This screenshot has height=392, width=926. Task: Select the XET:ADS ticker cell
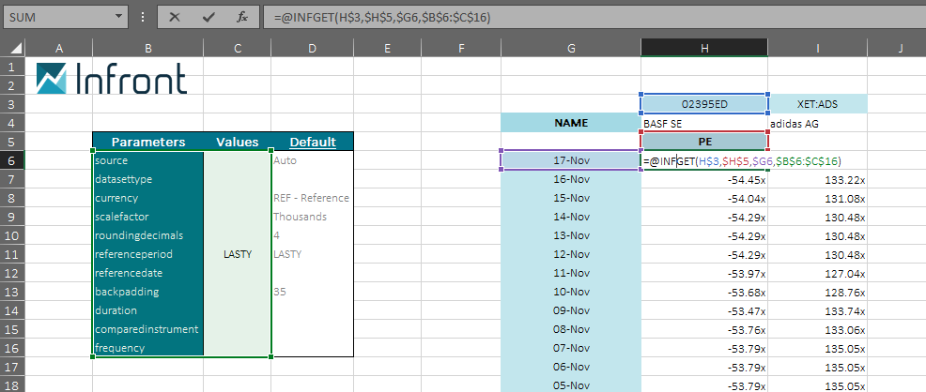click(817, 104)
